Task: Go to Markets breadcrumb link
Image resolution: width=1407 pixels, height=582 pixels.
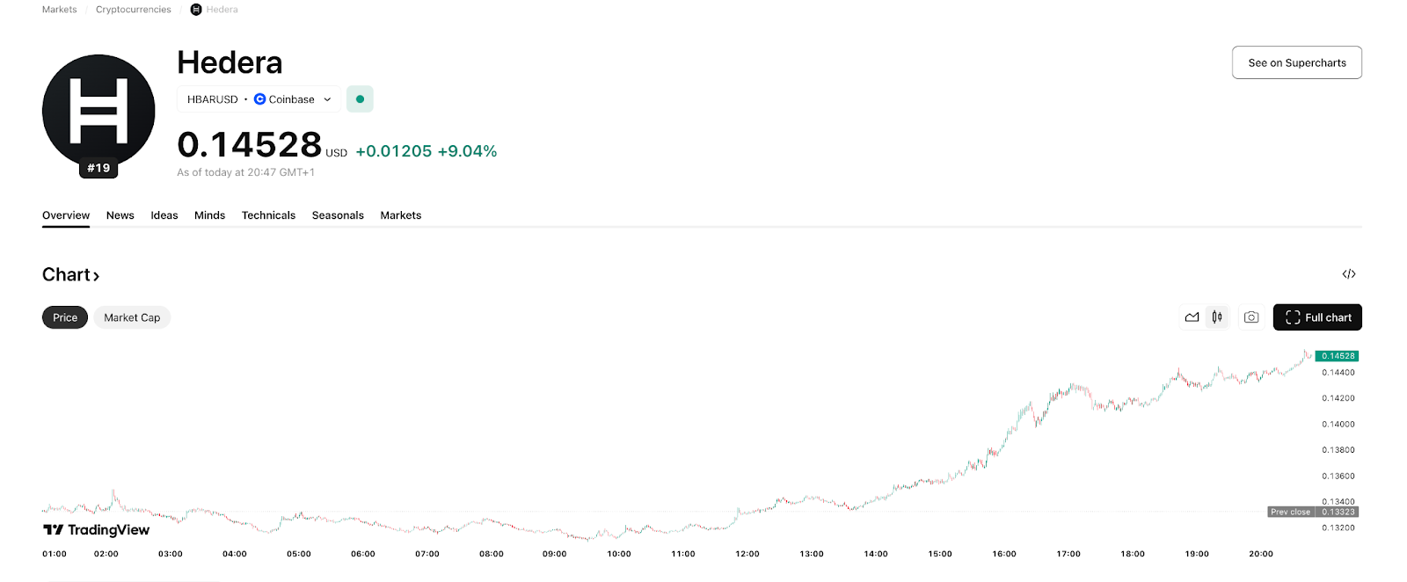Action: click(60, 10)
